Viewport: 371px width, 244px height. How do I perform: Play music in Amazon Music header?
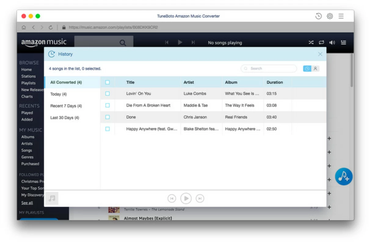pyautogui.click(x=180, y=43)
